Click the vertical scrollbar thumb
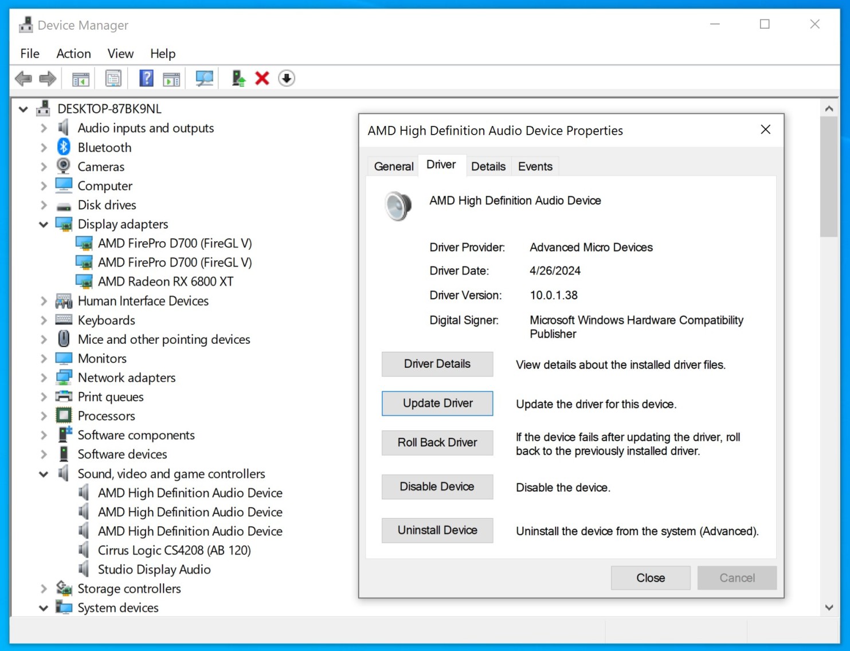Viewport: 850px width, 651px height. click(829, 177)
